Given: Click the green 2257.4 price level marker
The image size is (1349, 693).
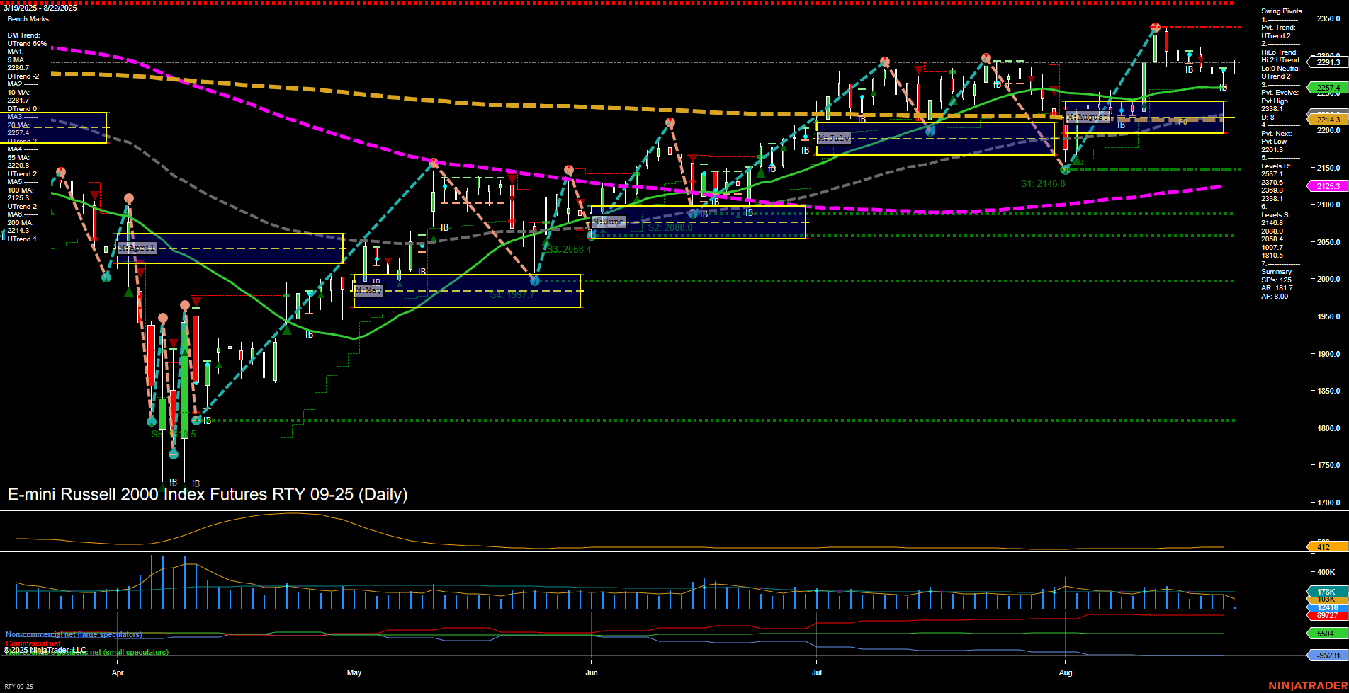Looking at the screenshot, I should [x=1327, y=88].
